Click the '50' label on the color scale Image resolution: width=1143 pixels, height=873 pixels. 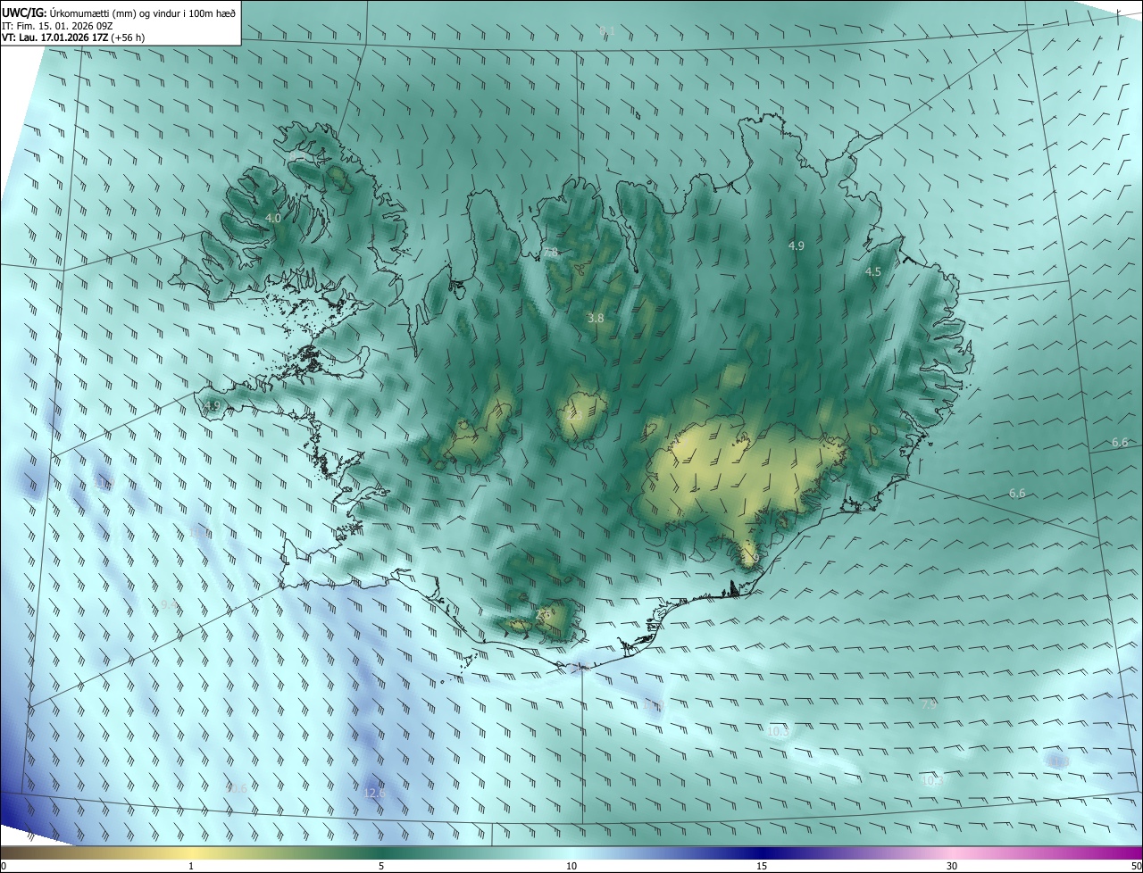1136,866
